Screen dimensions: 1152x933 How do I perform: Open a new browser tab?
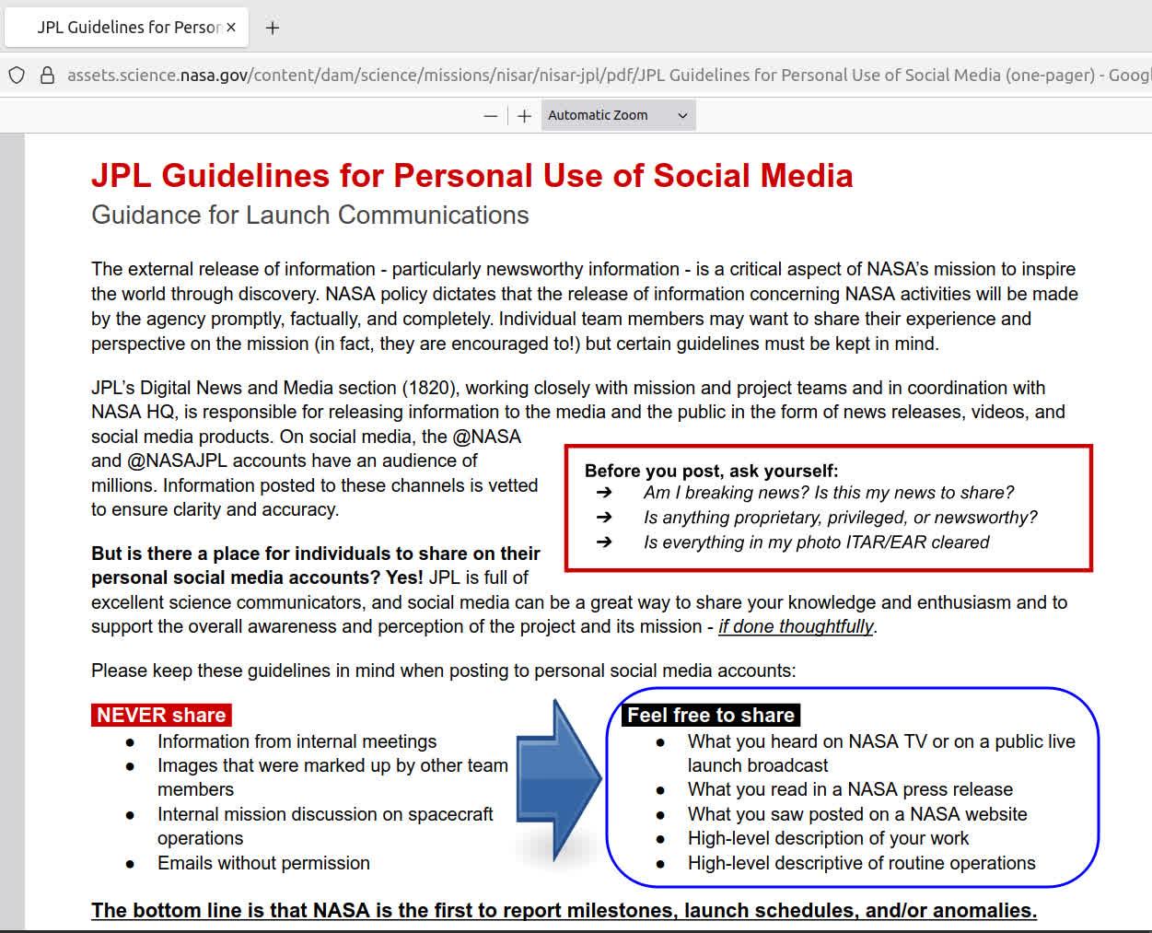(x=272, y=28)
